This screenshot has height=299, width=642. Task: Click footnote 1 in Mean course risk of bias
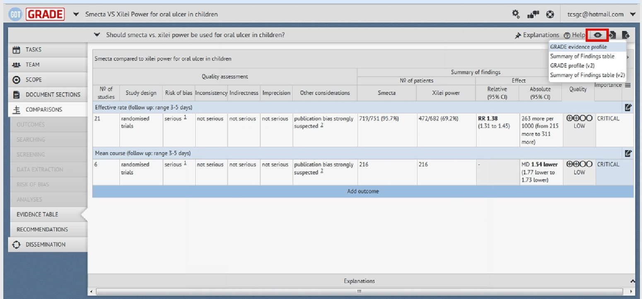click(x=185, y=164)
